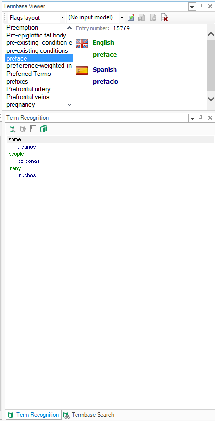The image size is (215, 421).
Task: Click the term list scroll-up chevron
Action: click(x=69, y=28)
